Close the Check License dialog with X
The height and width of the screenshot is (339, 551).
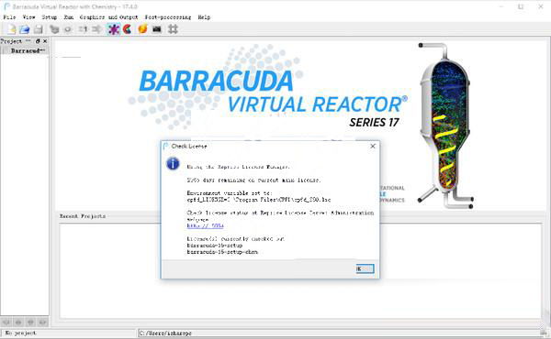point(373,146)
